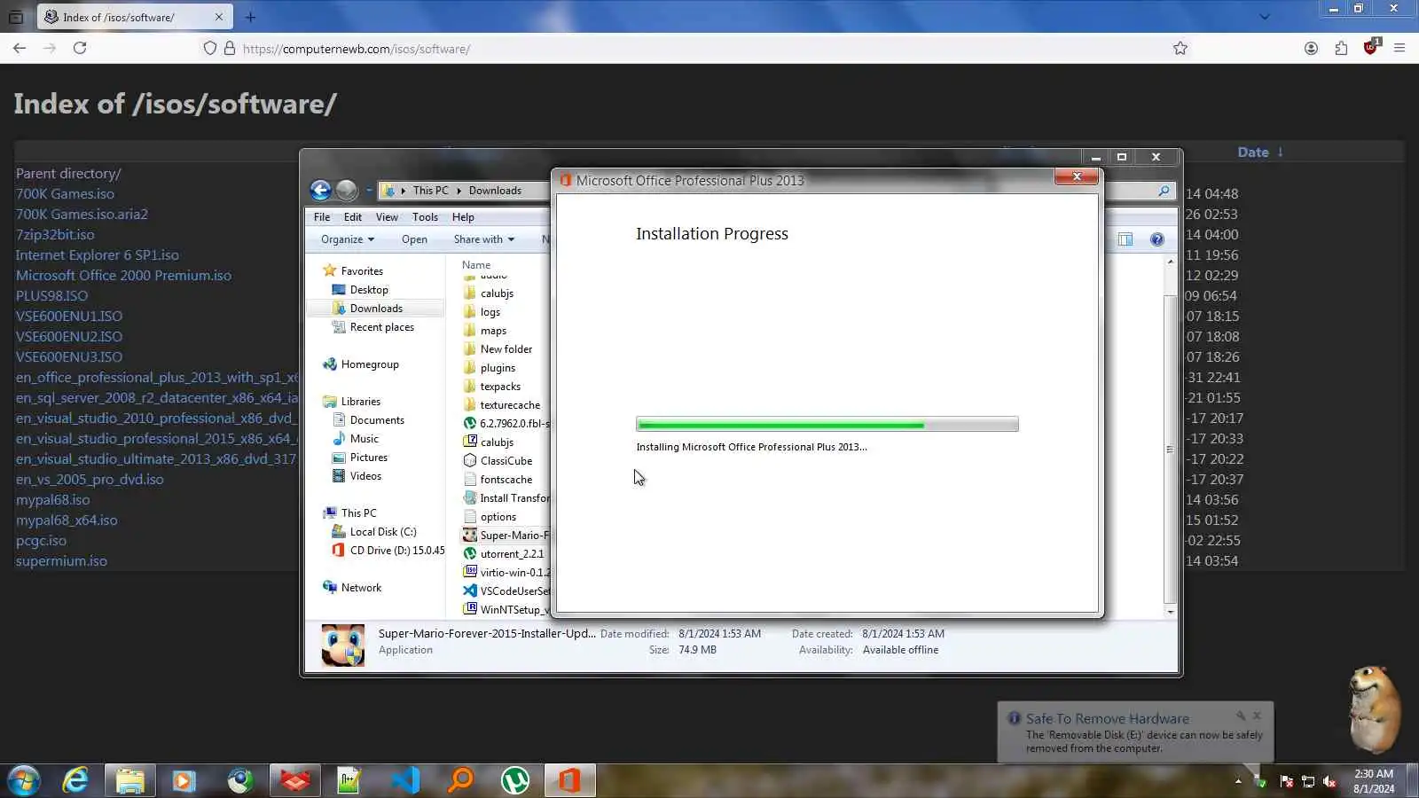This screenshot has height=798, width=1419.
Task: Open the 700K Games.iso link
Action: pyautogui.click(x=65, y=194)
